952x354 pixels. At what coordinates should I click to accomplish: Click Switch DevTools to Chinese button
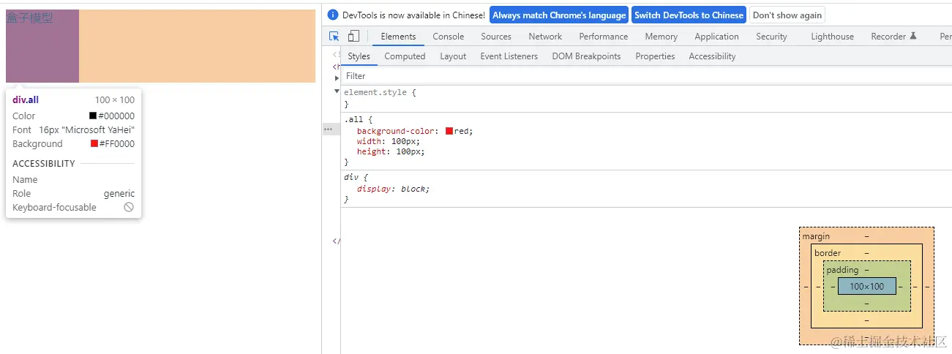689,15
